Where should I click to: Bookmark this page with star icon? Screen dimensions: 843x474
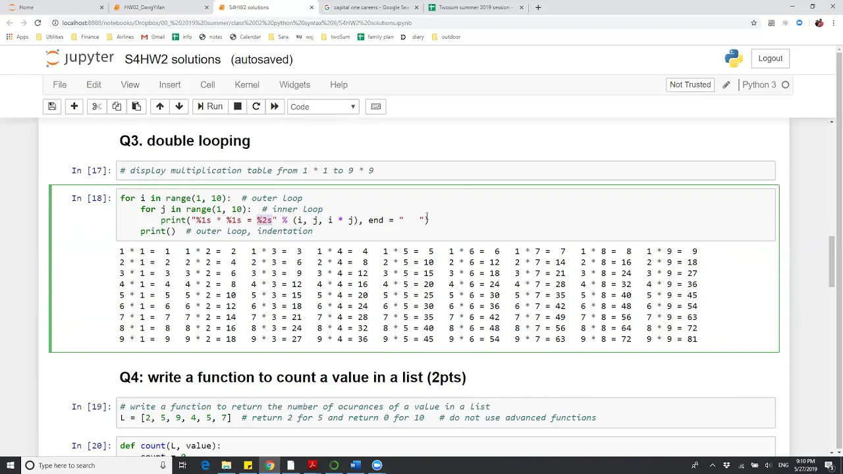click(x=753, y=23)
